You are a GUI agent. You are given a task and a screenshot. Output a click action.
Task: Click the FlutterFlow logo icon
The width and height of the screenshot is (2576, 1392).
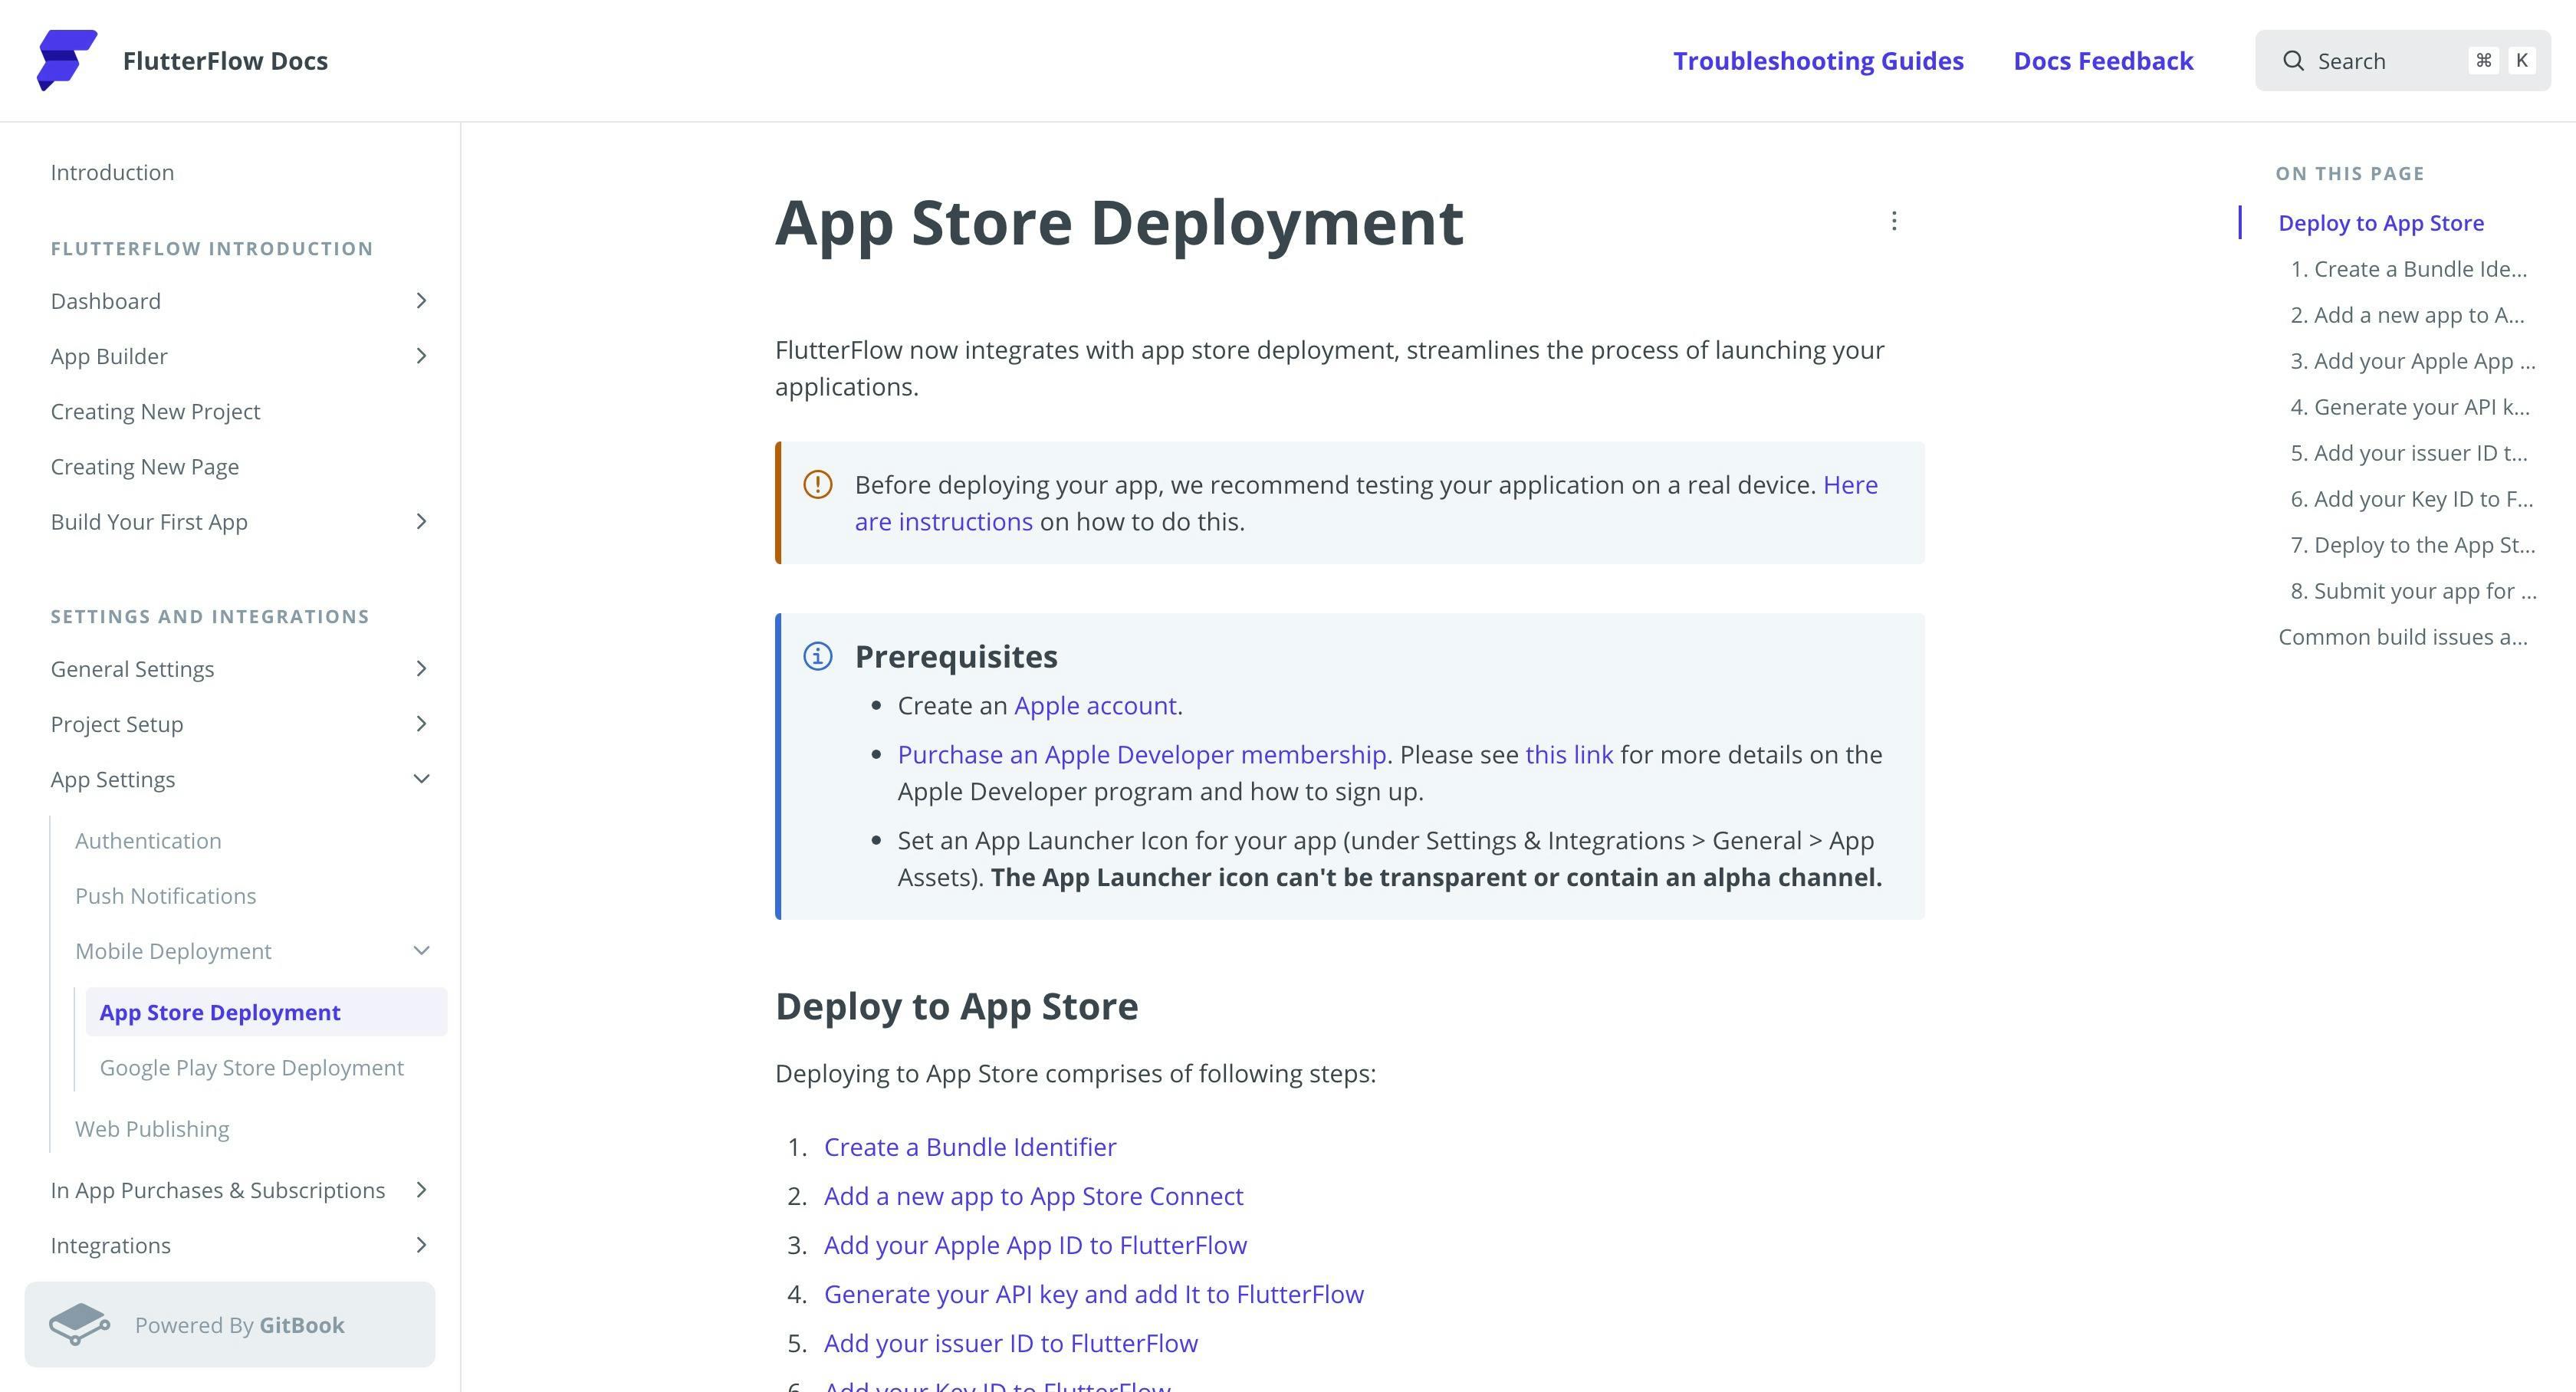click(x=67, y=60)
